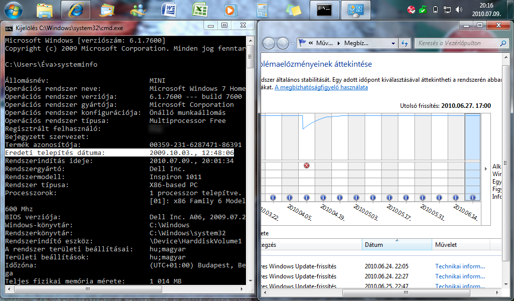
Task: Expand the 'Művelet…' breadcrumb arrow
Action: pos(339,43)
